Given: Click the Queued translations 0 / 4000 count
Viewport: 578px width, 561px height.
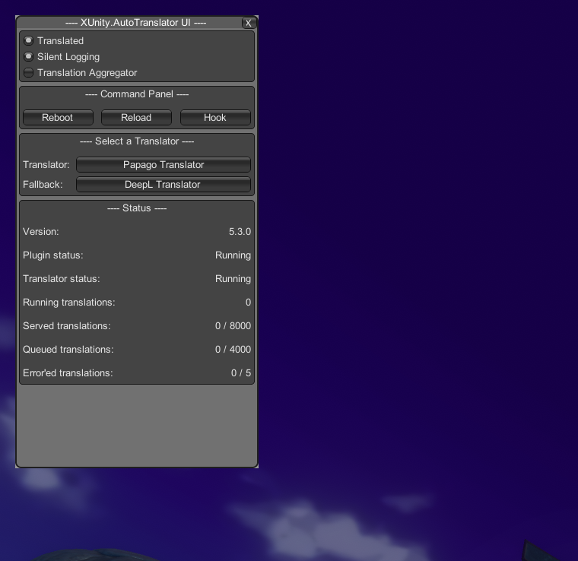Looking at the screenshot, I should 233,350.
